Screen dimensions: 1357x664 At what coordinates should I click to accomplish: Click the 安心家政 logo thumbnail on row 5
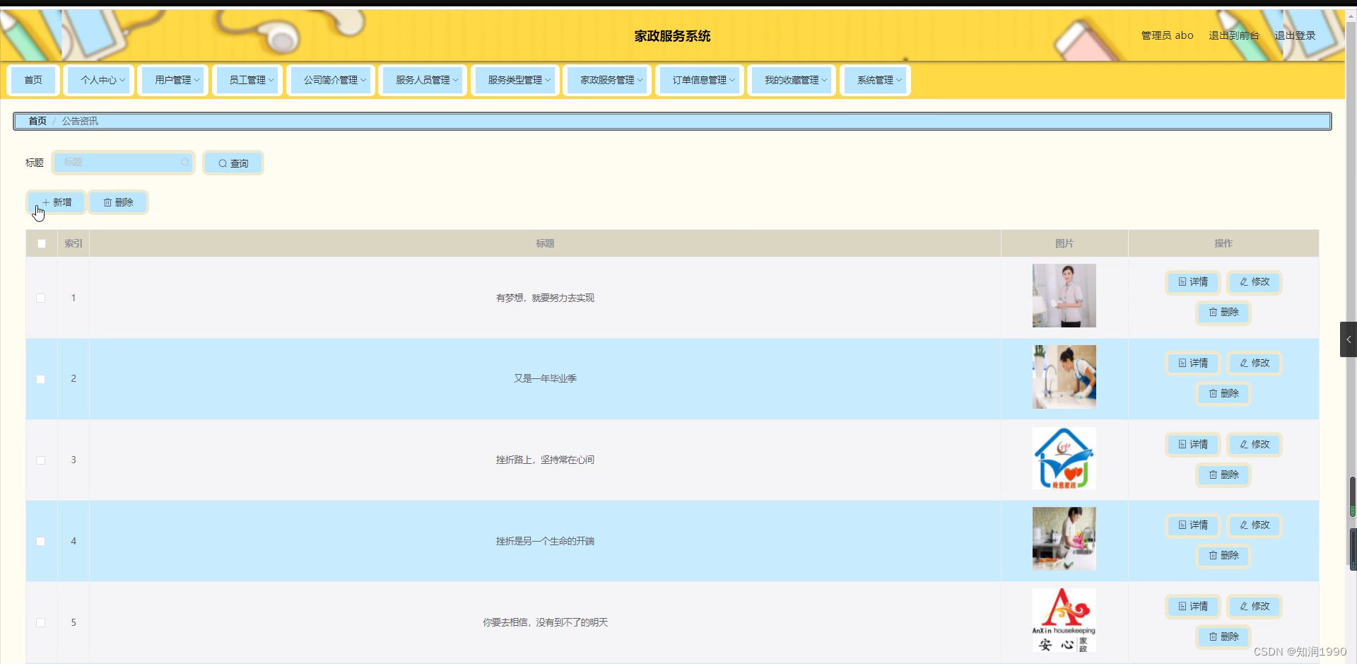point(1064,619)
